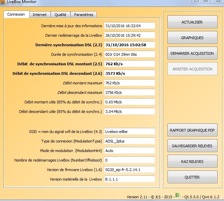Open the Qualité tab

[x=60, y=15]
